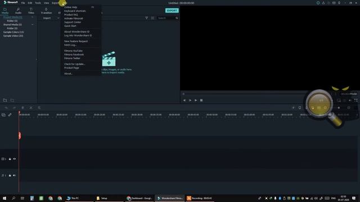The image size is (360, 202).
Task: Click the search magnifier icon
Action: pyautogui.click(x=177, y=18)
